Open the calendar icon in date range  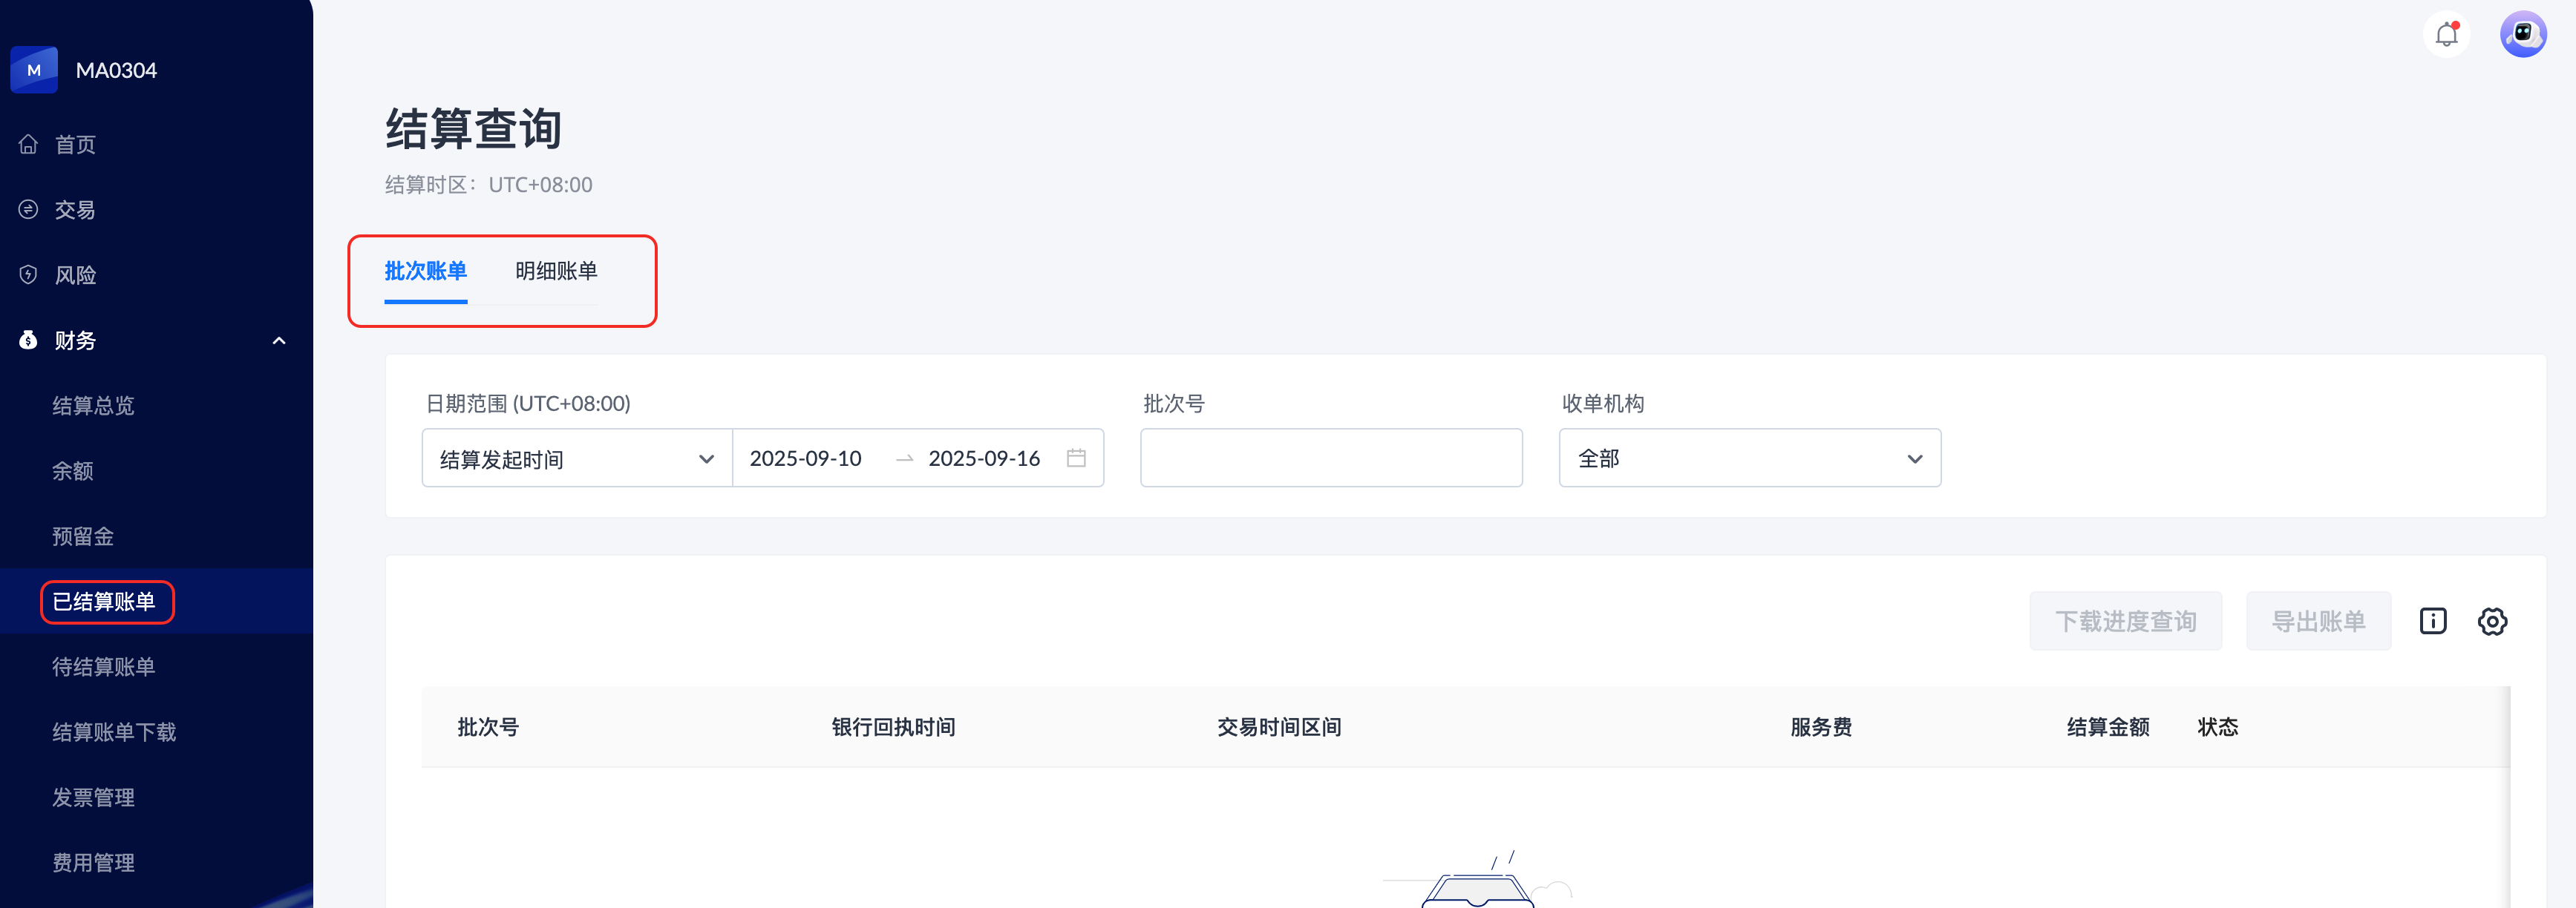click(1076, 458)
